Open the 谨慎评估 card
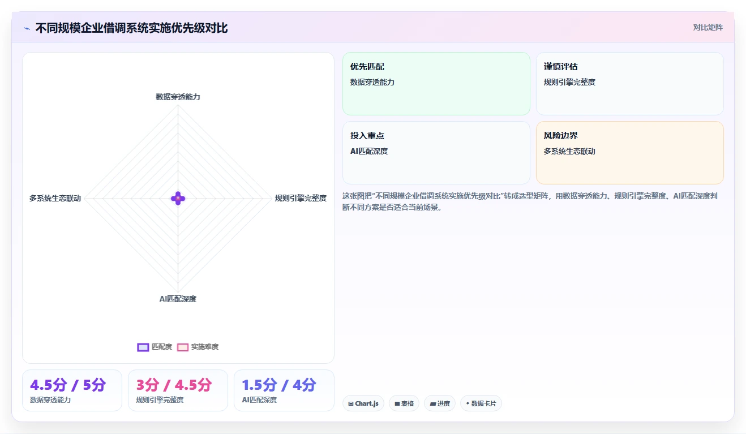The height and width of the screenshot is (434, 746). tap(630, 84)
